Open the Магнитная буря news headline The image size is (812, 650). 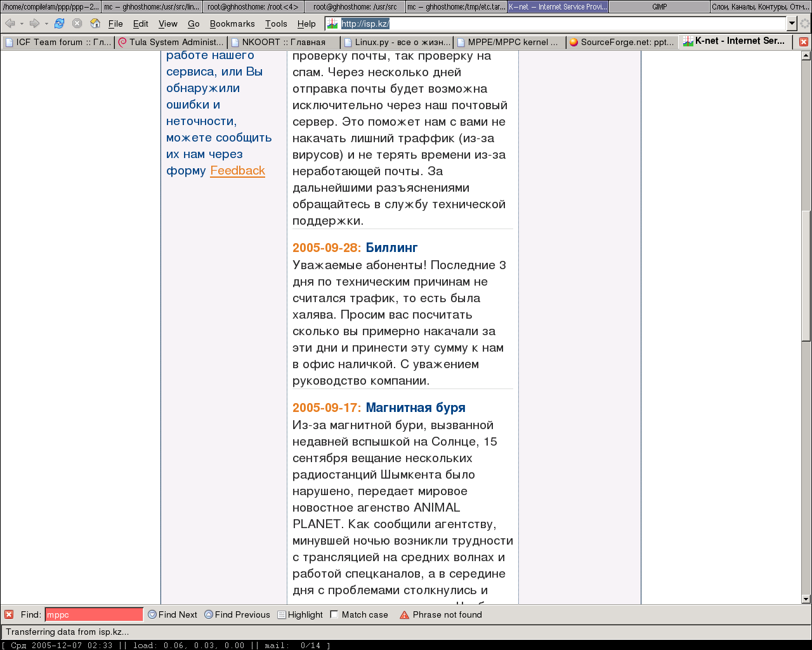(x=416, y=408)
